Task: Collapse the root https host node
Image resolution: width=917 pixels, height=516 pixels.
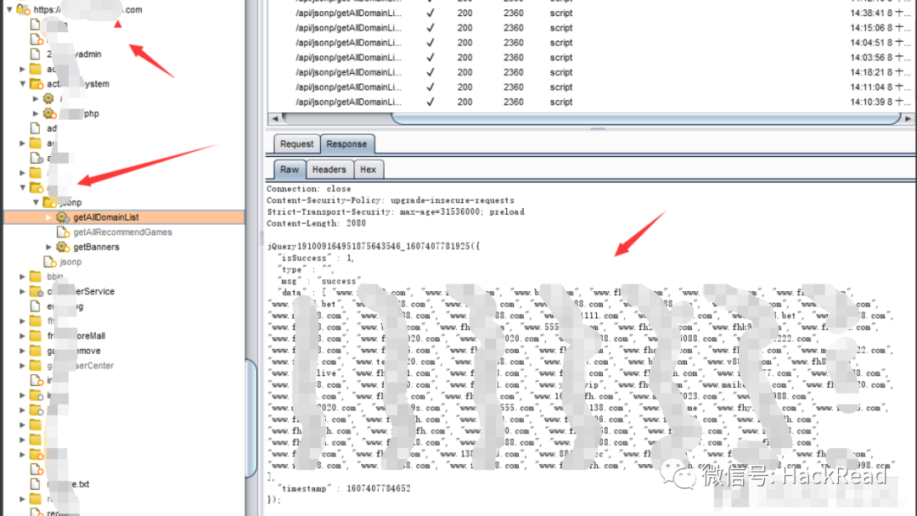Action: click(x=8, y=9)
